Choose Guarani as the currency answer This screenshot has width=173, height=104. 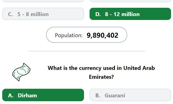point(130,95)
